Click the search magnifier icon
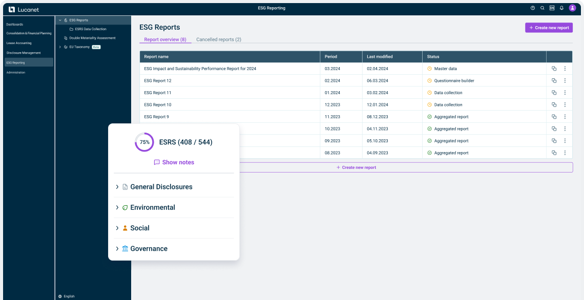The height and width of the screenshot is (300, 584). pyautogui.click(x=543, y=8)
